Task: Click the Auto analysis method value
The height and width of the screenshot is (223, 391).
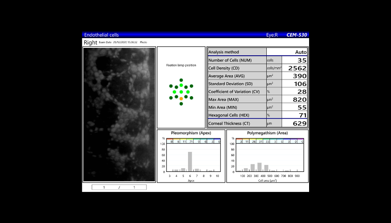Action: point(301,52)
